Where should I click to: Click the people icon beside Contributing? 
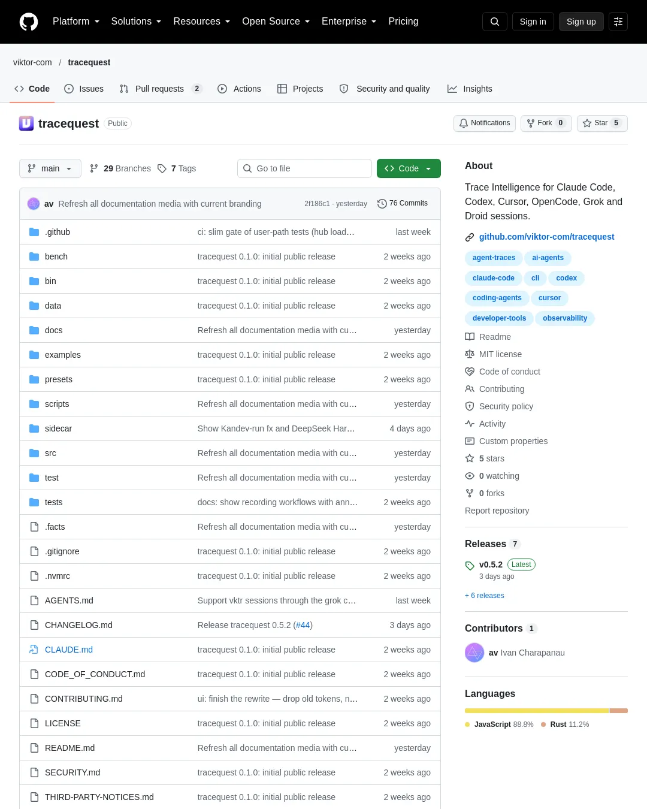click(470, 389)
